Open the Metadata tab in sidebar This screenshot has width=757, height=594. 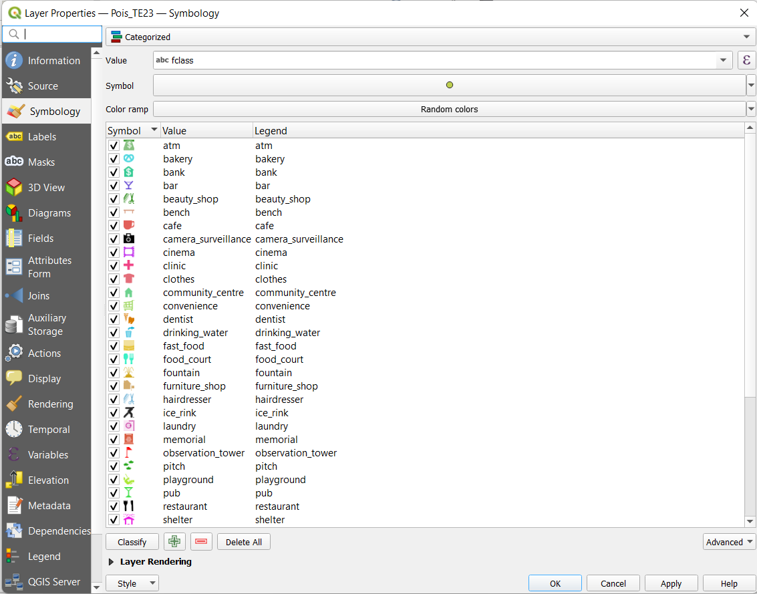point(49,506)
